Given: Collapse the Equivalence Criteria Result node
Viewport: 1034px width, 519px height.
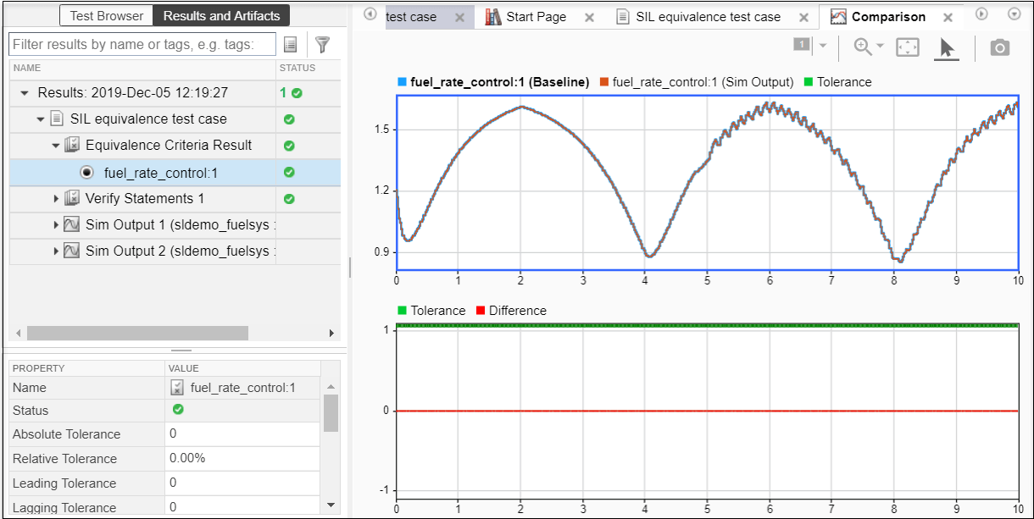Looking at the screenshot, I should (x=56, y=146).
